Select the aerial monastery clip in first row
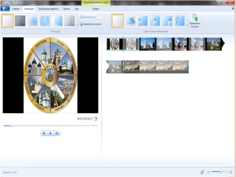Viewport: 236px width, 177px height. tap(213, 44)
